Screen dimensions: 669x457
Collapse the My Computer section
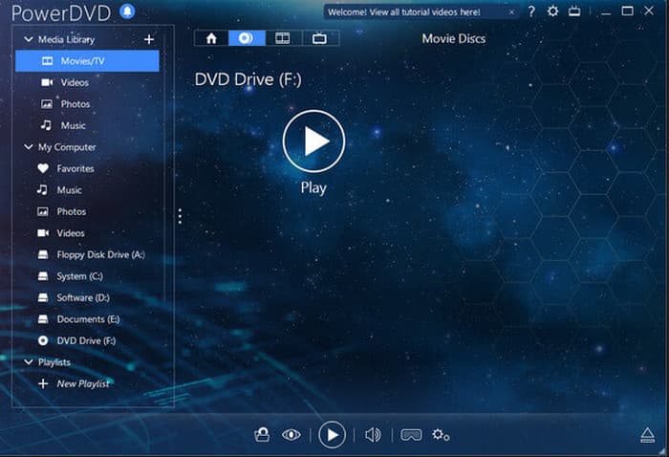[x=29, y=147]
